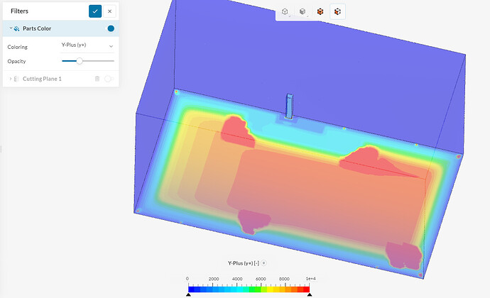Expand the Cutting Plane 1 filter
This screenshot has height=298, width=490.
11,79
